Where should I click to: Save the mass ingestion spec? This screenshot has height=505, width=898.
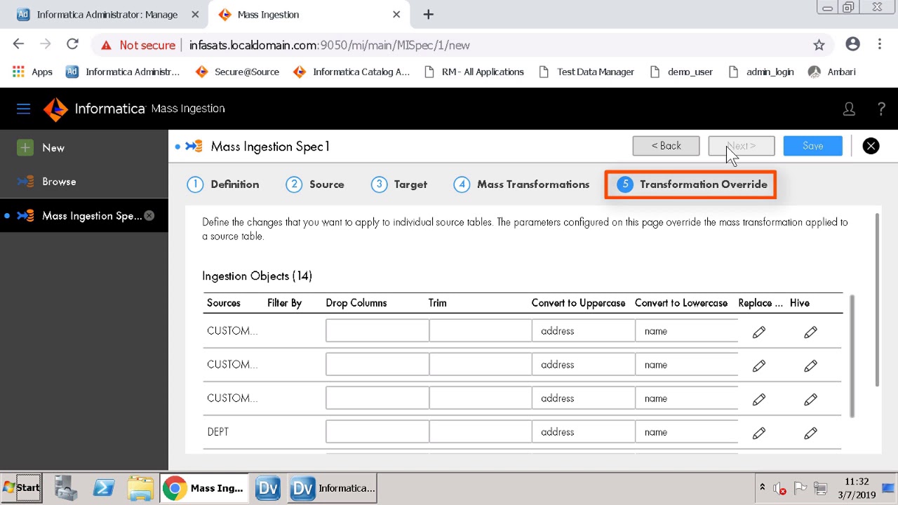coord(812,146)
